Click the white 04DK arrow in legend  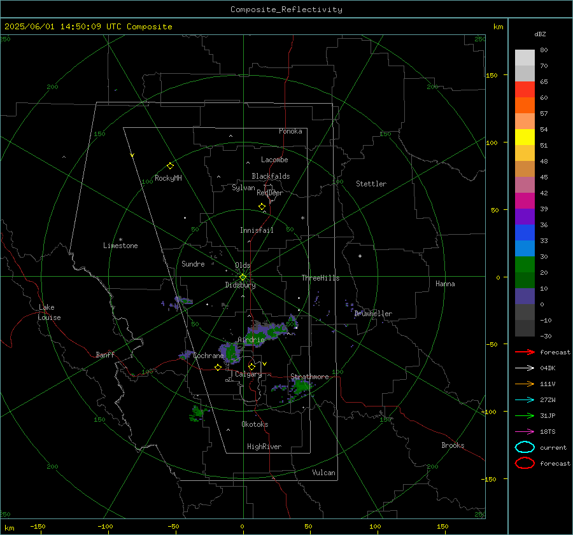point(525,368)
